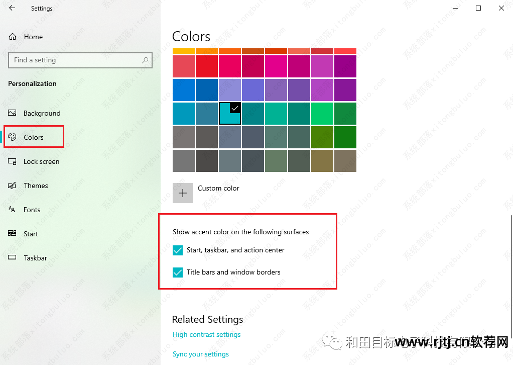This screenshot has height=365, width=513.
Task: Uncheck Start, taskbar, and action center
Action: click(x=177, y=250)
